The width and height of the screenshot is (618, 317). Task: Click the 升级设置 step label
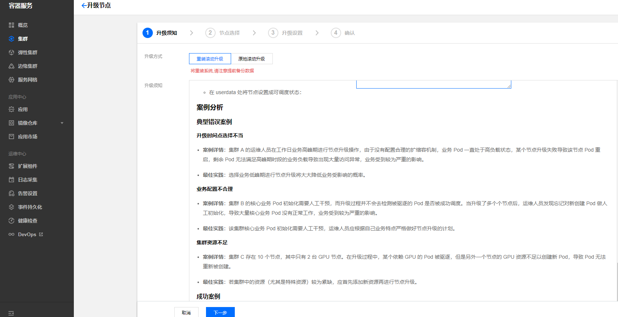tap(292, 33)
